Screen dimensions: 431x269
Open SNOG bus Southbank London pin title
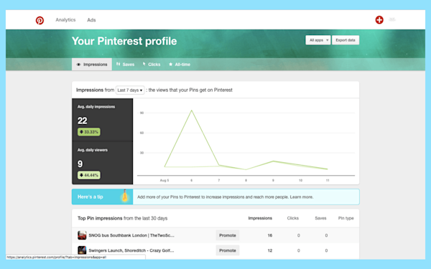pyautogui.click(x=131, y=235)
